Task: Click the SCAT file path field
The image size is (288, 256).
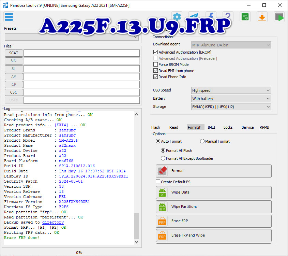Action: tap(81, 53)
